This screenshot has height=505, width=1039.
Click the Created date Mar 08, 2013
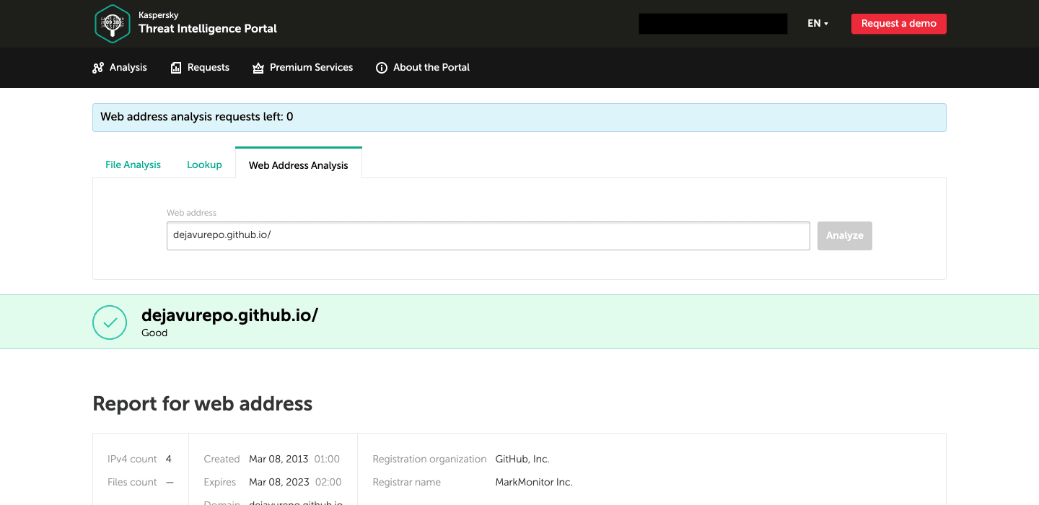click(x=279, y=459)
